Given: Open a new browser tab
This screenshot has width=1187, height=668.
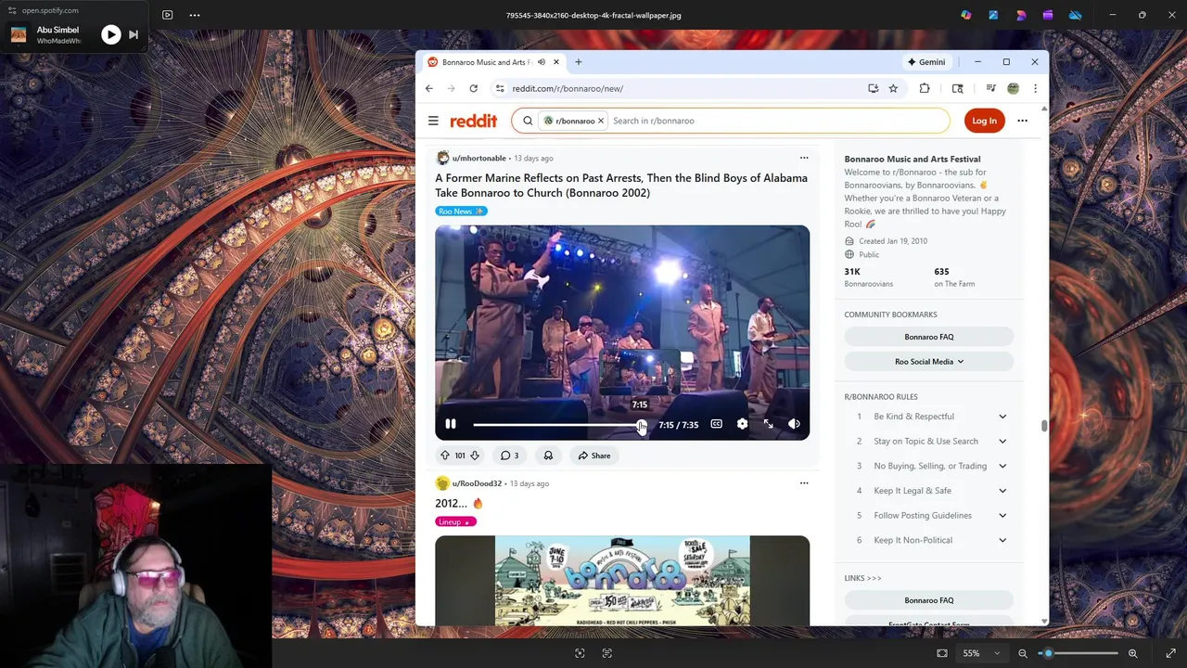Looking at the screenshot, I should [578, 62].
